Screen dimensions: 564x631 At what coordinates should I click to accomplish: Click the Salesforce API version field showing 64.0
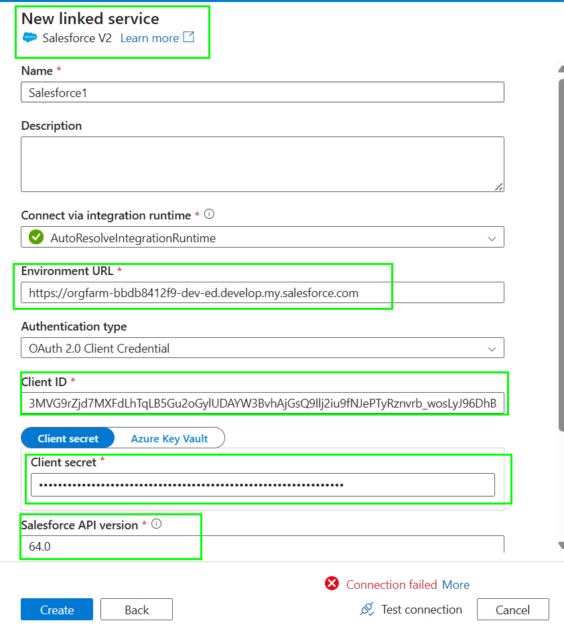[263, 545]
